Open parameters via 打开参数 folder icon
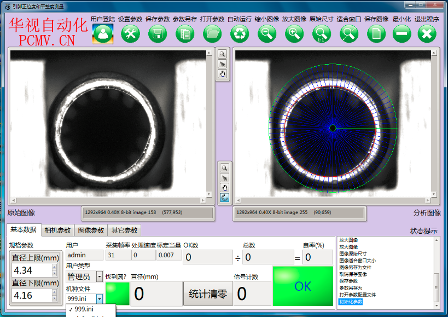448x317 pixels. [x=212, y=34]
